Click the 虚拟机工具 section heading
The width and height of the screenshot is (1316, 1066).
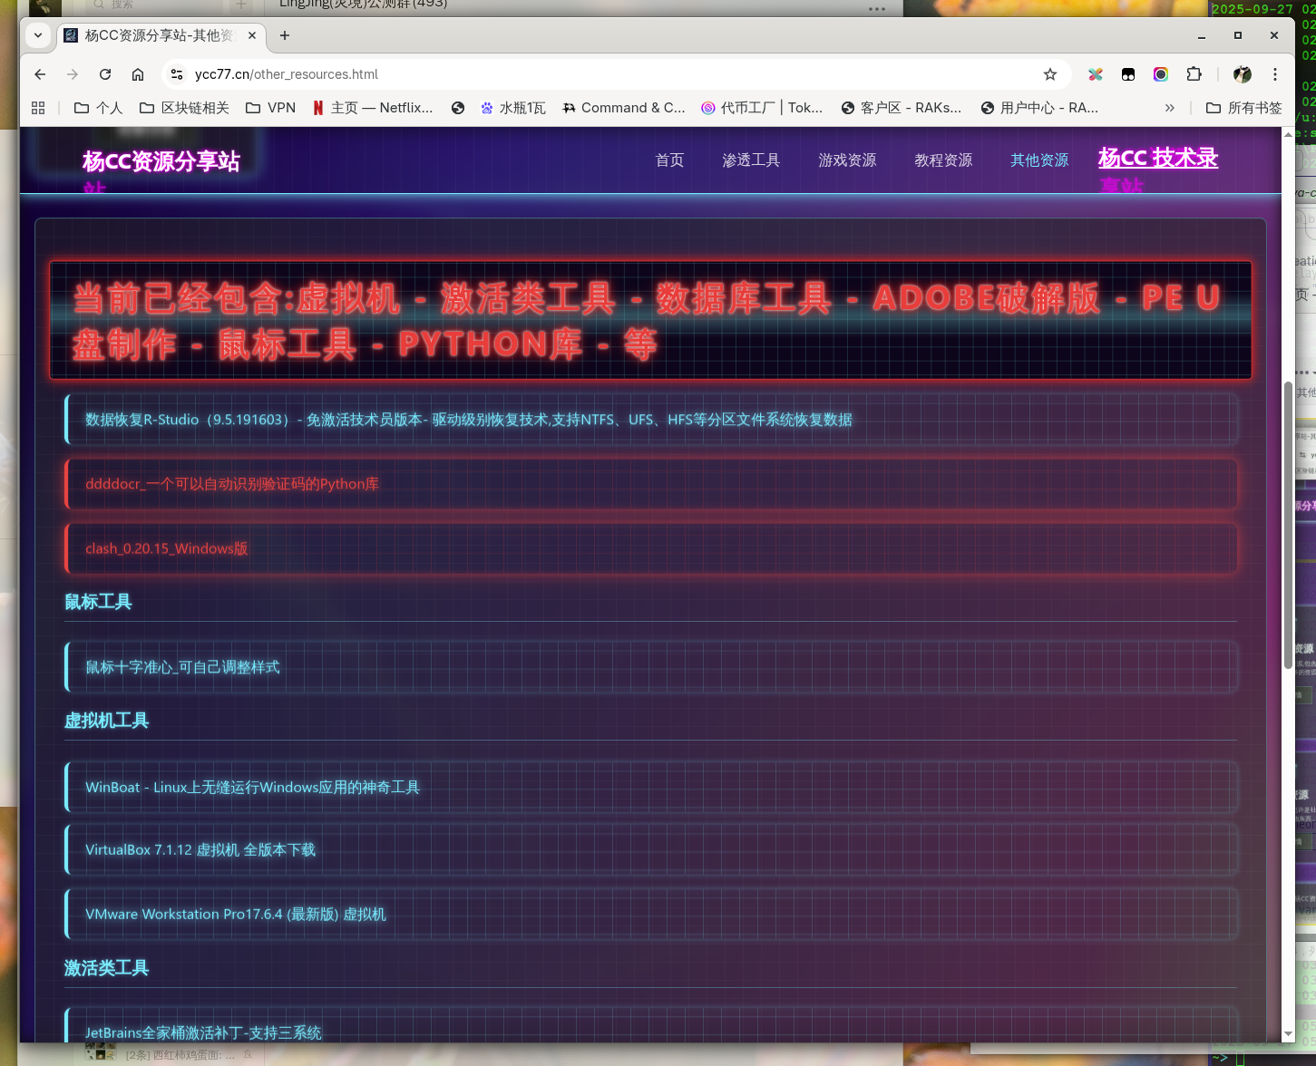(106, 721)
